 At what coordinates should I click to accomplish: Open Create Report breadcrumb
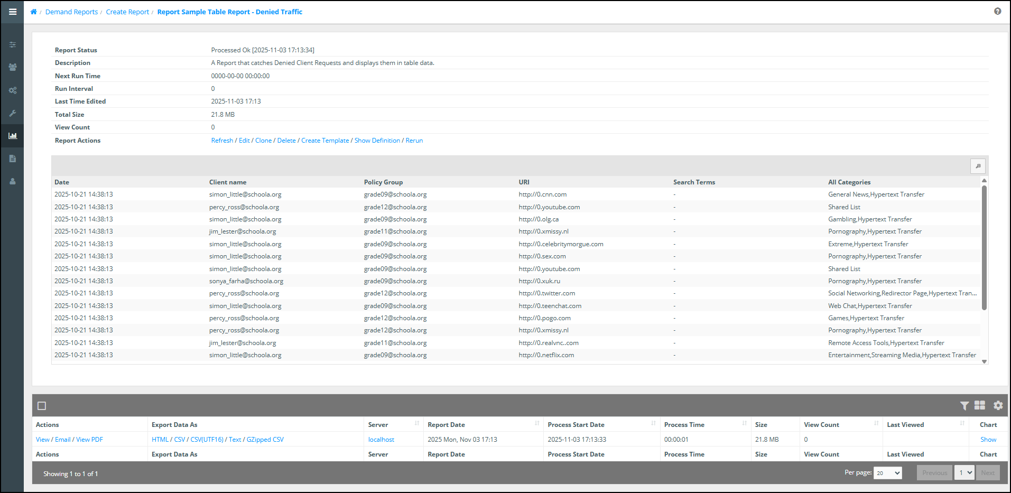(127, 12)
